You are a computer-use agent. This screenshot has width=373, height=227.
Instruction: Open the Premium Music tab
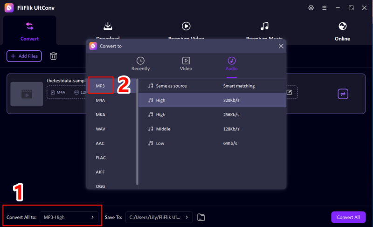264,31
